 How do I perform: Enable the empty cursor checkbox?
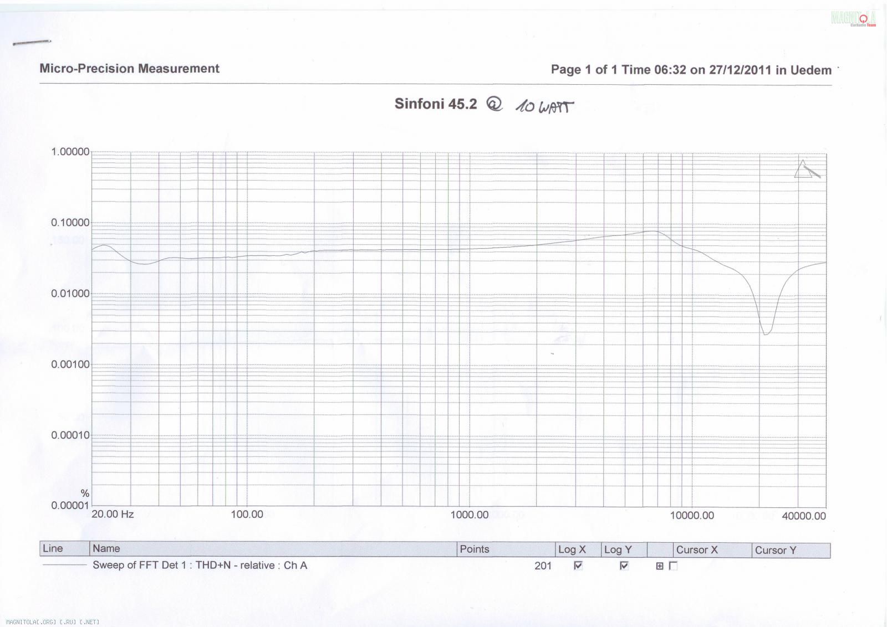pyautogui.click(x=674, y=566)
